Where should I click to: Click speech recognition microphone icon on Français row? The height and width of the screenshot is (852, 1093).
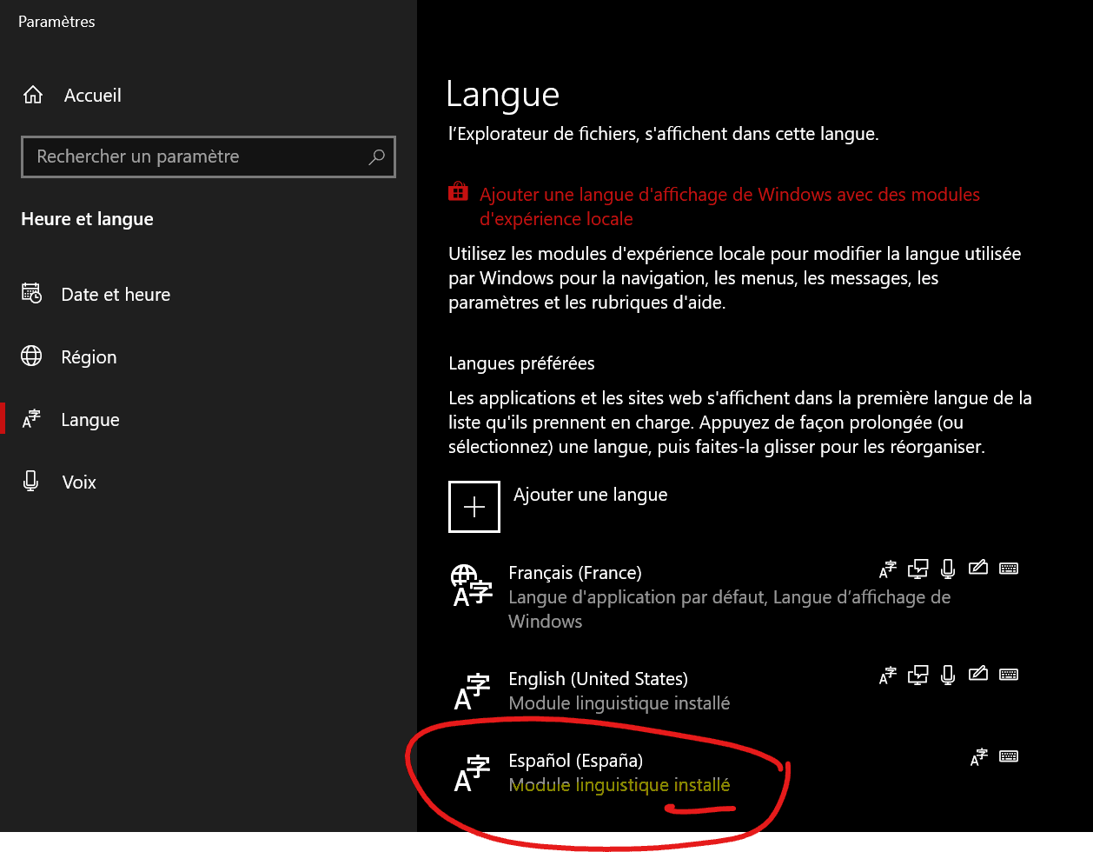pyautogui.click(x=948, y=569)
